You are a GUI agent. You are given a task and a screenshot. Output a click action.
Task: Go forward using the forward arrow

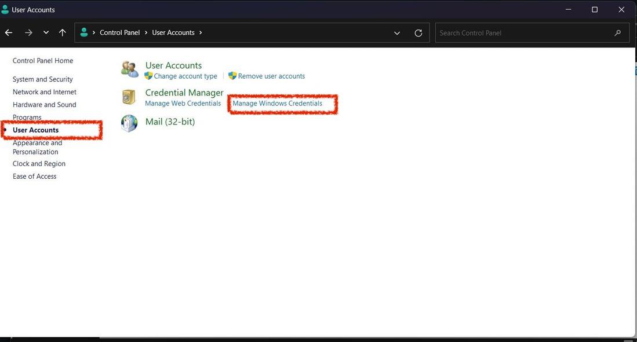pyautogui.click(x=28, y=33)
